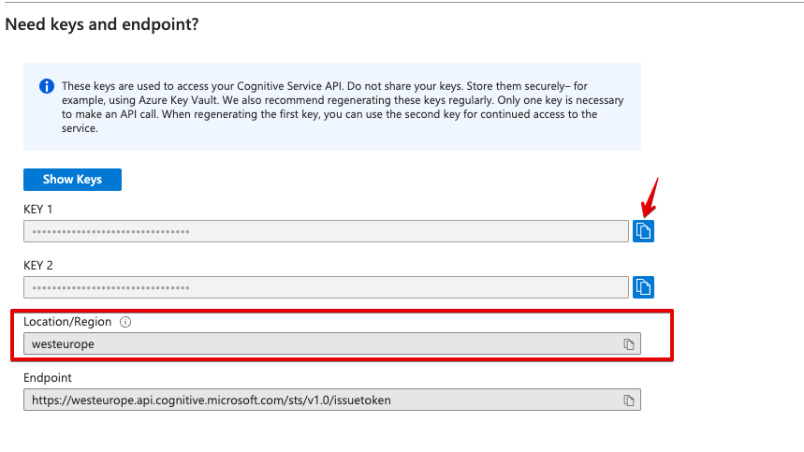The height and width of the screenshot is (452, 804).
Task: Click inside the Endpoint URL field
Action: point(318,401)
